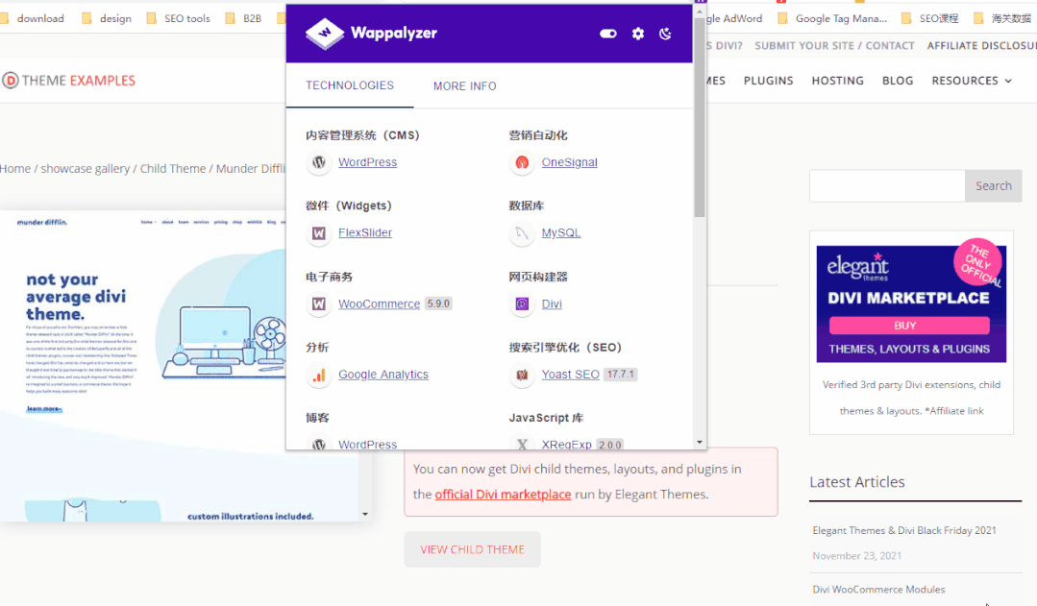This screenshot has height=606, width=1037.
Task: Open the PLUGINS menu item
Action: point(769,81)
